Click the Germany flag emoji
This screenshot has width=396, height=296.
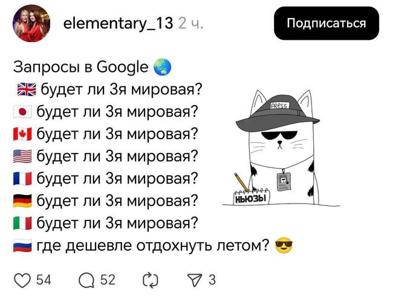click(x=22, y=201)
